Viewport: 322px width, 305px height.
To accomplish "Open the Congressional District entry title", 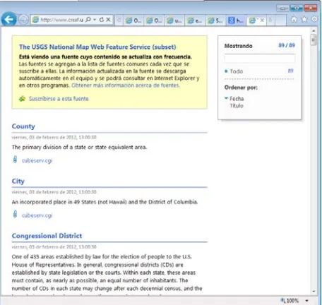I will point(47,236).
